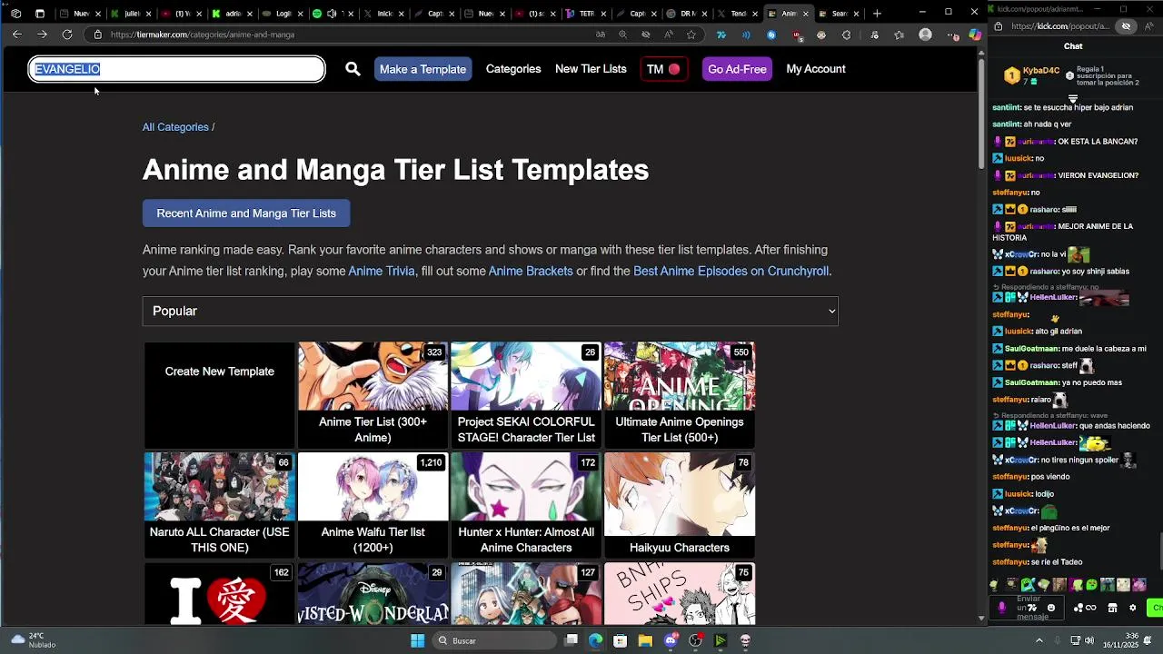The image size is (1163, 654).
Task: Click the Copilot icon in browser toolbar
Action: click(x=975, y=35)
